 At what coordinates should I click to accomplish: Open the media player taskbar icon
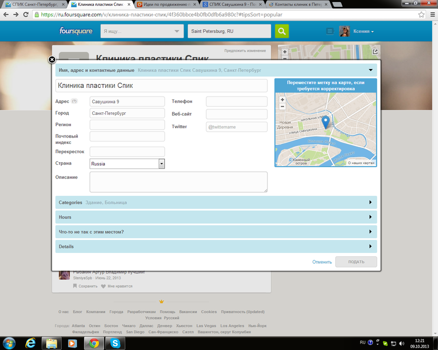click(73, 343)
